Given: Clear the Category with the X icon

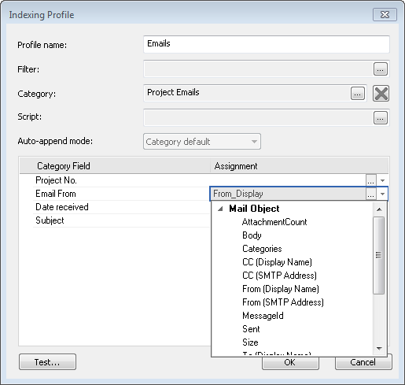Looking at the screenshot, I should coord(381,94).
